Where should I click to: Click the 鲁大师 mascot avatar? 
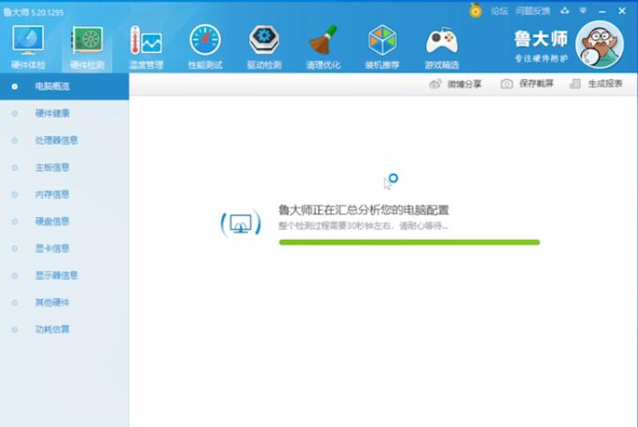[599, 44]
